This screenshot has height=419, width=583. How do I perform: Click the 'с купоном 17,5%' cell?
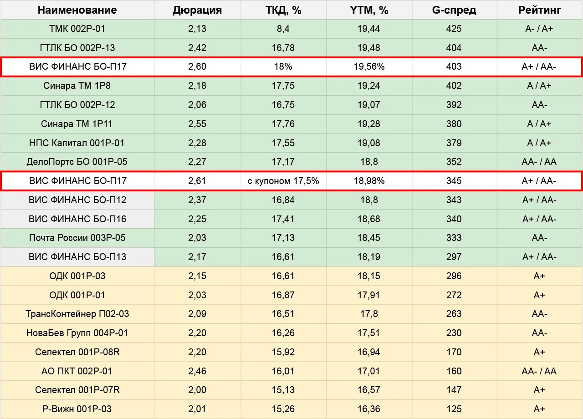[x=283, y=181]
